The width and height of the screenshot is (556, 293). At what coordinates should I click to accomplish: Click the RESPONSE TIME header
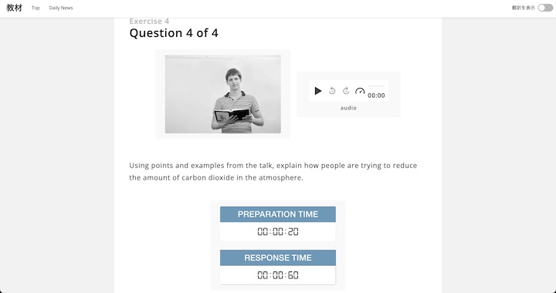[x=278, y=258]
